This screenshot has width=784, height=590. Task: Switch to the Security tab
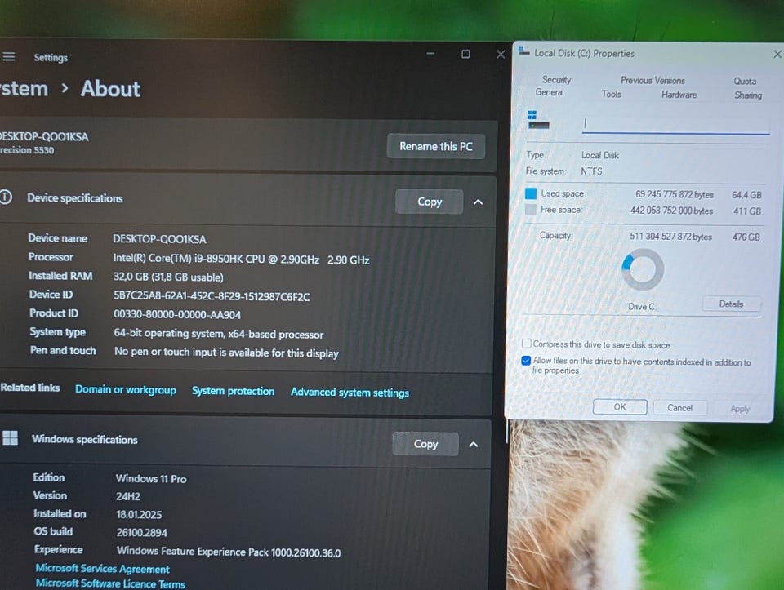pos(556,80)
